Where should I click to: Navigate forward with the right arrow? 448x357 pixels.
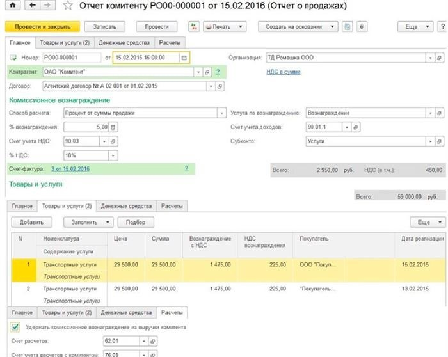(47, 5)
